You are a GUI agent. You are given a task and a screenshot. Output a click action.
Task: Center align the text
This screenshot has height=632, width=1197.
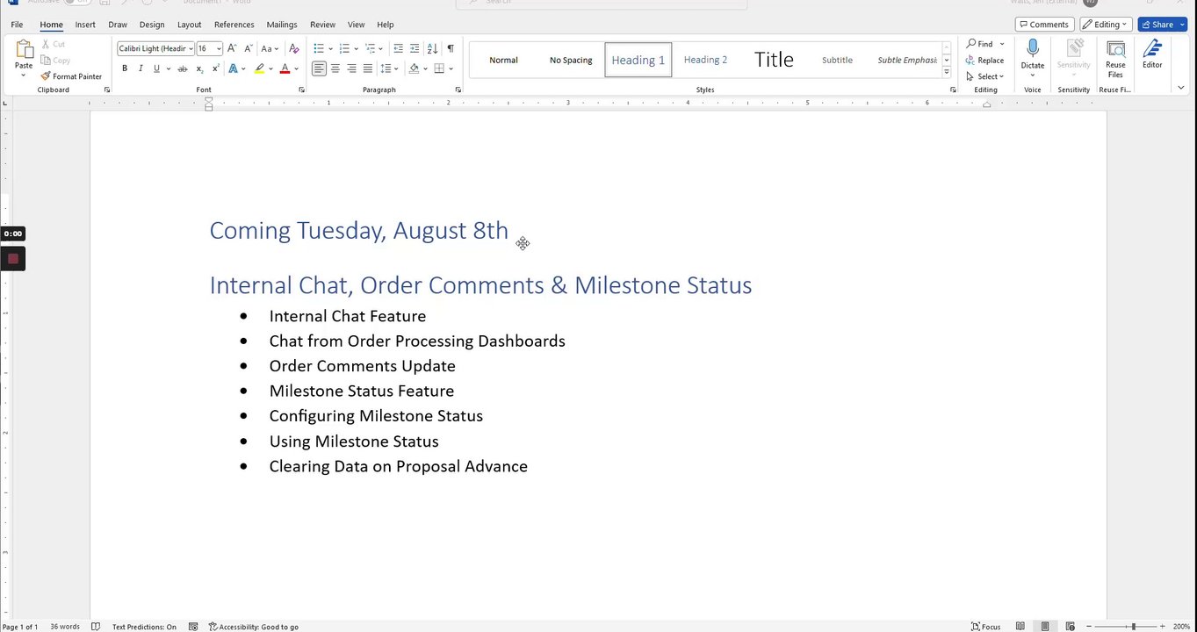point(335,68)
